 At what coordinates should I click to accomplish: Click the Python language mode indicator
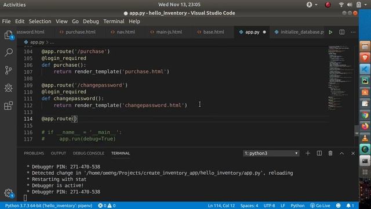tap(297, 206)
